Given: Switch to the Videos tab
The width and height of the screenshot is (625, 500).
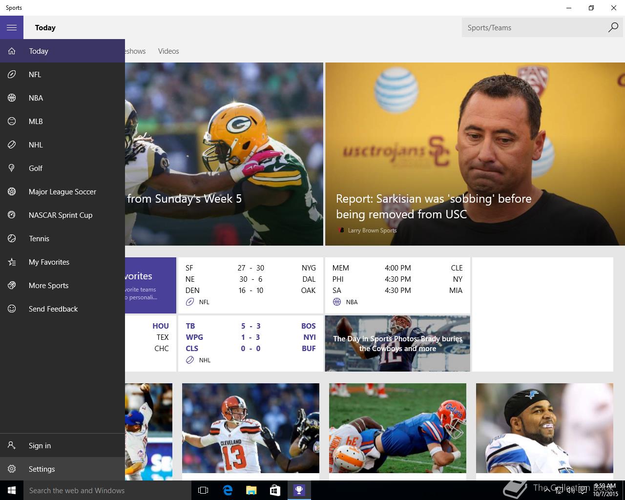Looking at the screenshot, I should (168, 51).
